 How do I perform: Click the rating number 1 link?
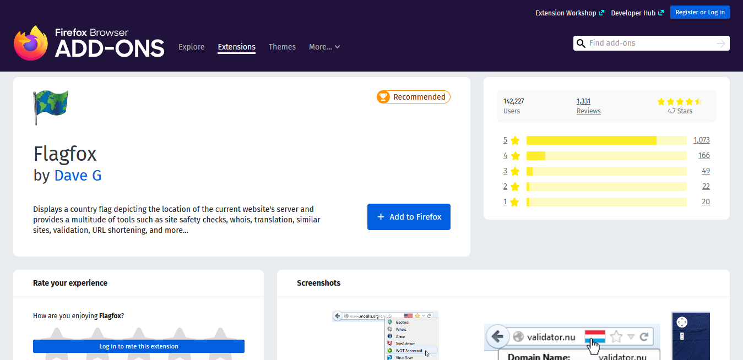pyautogui.click(x=505, y=202)
